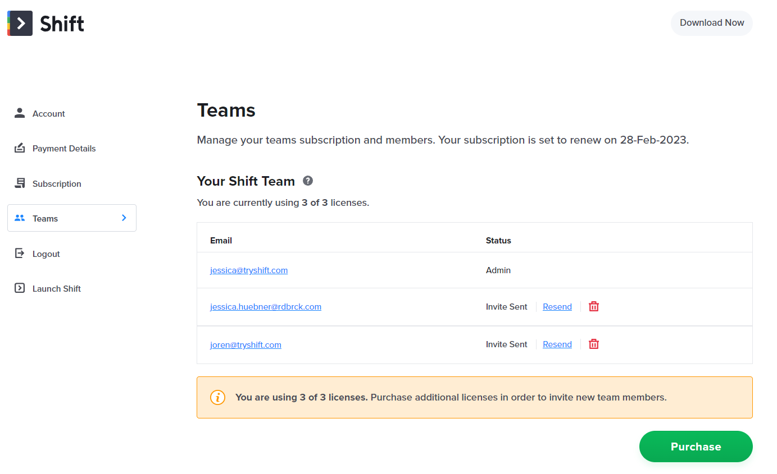Click the Teams people icon
This screenshot has height=474, width=777.
pos(20,218)
